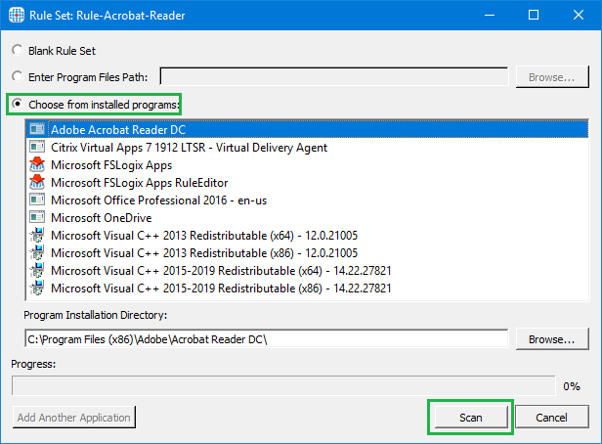
Task: Select Adobe Acrobat Reader DC in the list
Action: (x=307, y=129)
